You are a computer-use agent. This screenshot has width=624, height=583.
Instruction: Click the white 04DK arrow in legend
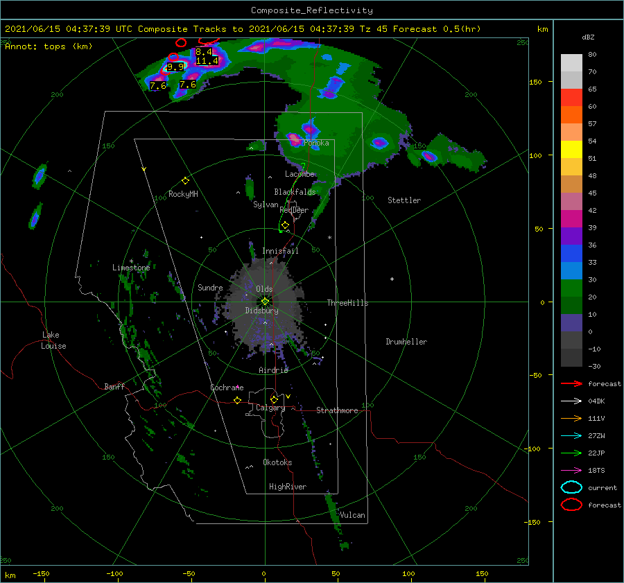tap(571, 401)
